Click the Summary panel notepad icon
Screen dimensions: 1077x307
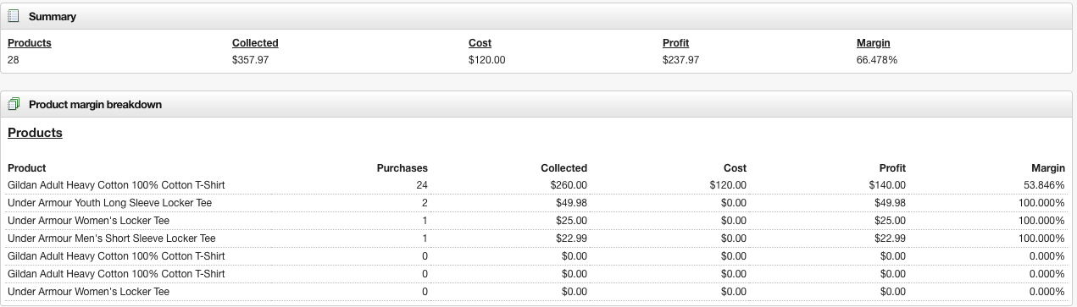[14, 17]
